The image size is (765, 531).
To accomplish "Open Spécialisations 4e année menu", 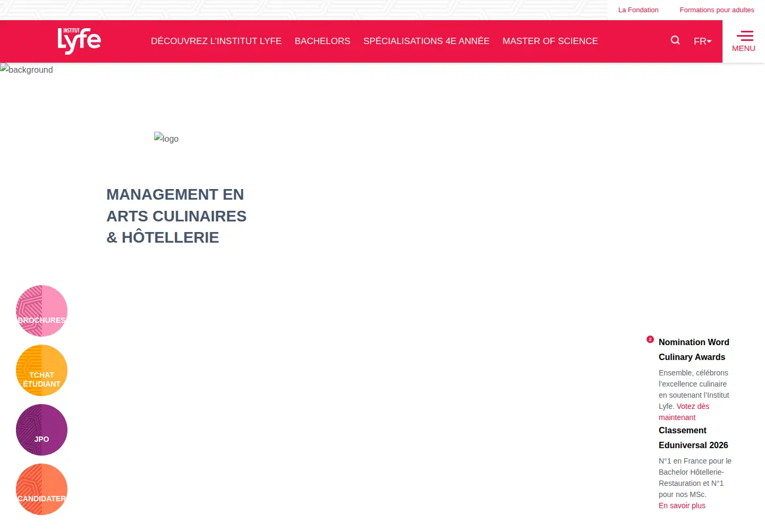I will (x=427, y=41).
